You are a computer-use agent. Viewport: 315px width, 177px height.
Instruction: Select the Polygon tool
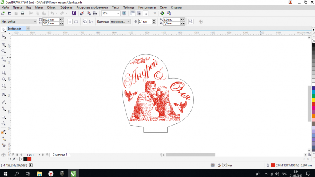pos(4,86)
